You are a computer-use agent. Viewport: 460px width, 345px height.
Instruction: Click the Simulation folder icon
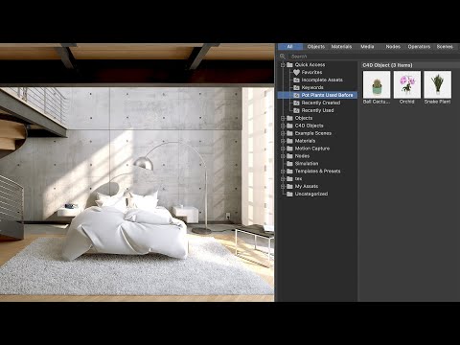pos(289,164)
